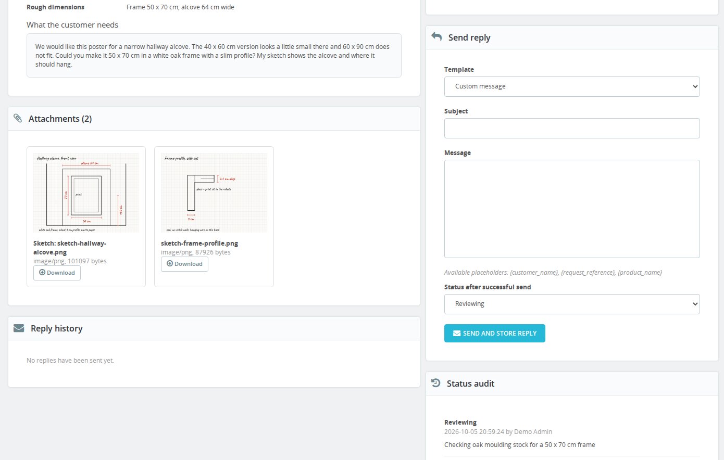
Task: Click the Rough dimensions label
Action: (55, 7)
